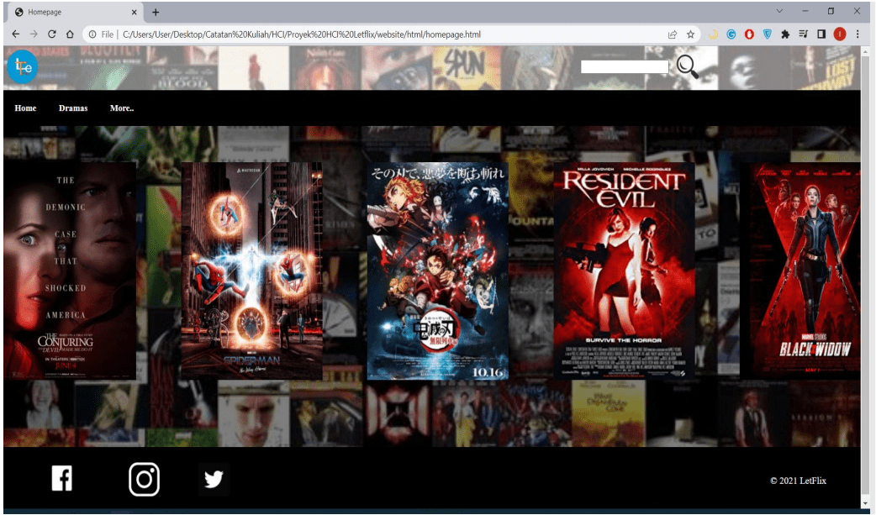
Task: Open the More.. nav item
Action: 122,108
